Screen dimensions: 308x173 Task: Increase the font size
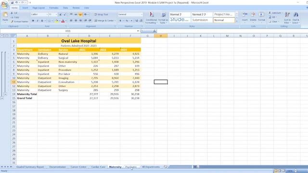[60, 14]
